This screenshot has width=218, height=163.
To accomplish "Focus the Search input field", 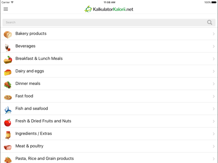I will tap(109, 22).
